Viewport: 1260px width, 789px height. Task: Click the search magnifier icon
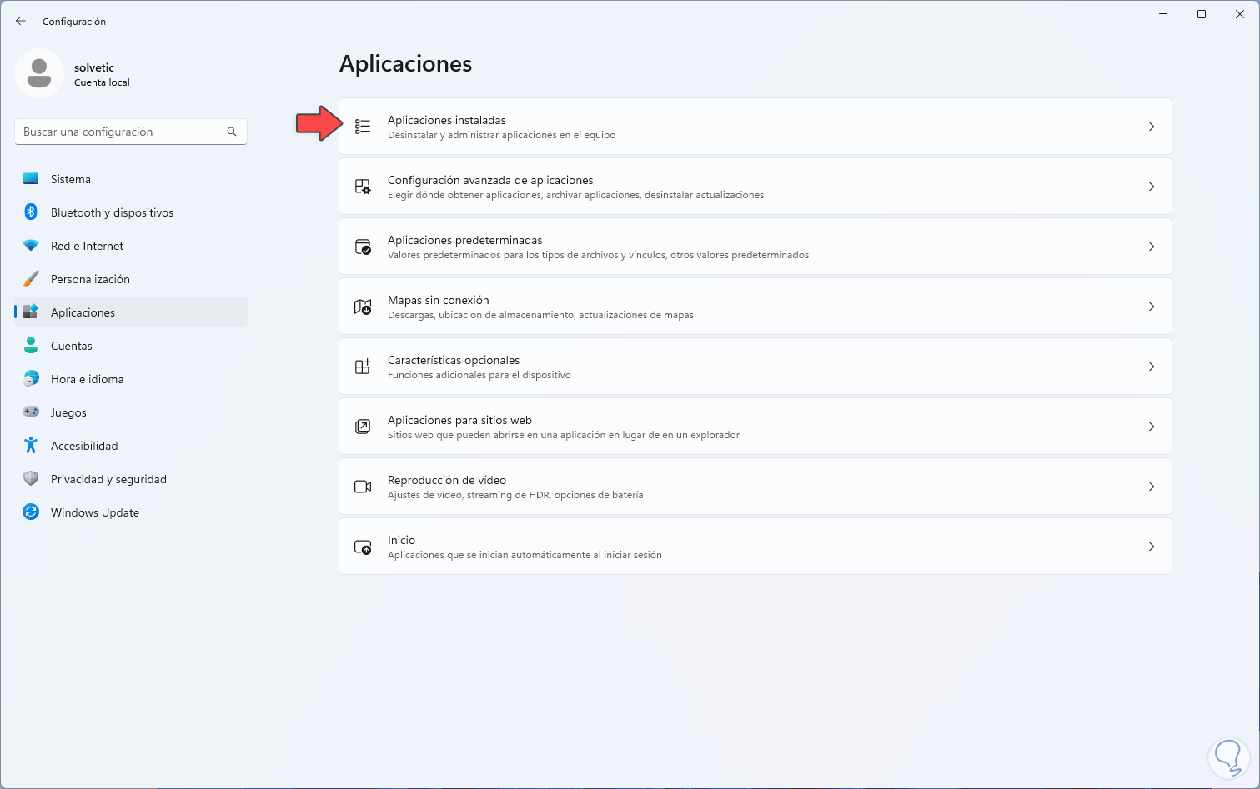click(232, 132)
